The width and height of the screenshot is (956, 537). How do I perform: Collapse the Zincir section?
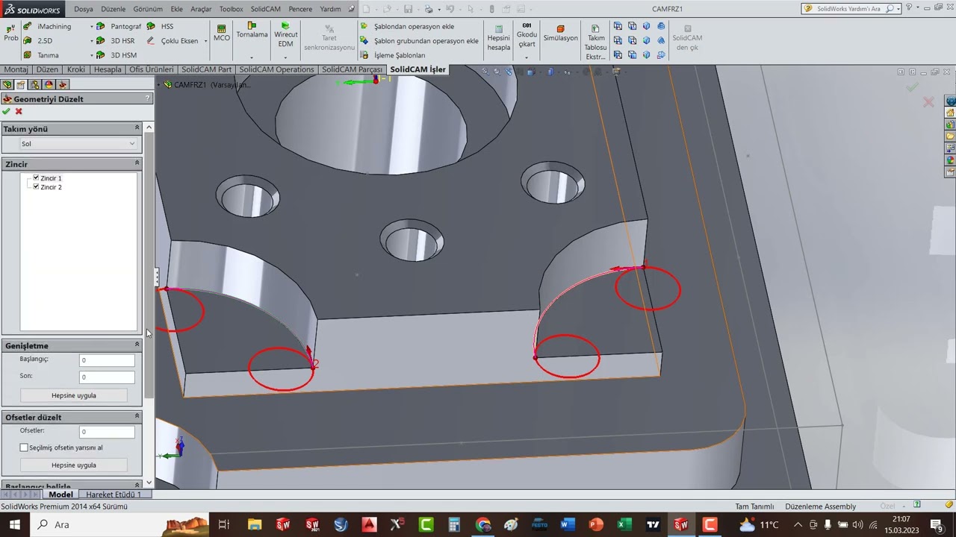pyautogui.click(x=137, y=163)
